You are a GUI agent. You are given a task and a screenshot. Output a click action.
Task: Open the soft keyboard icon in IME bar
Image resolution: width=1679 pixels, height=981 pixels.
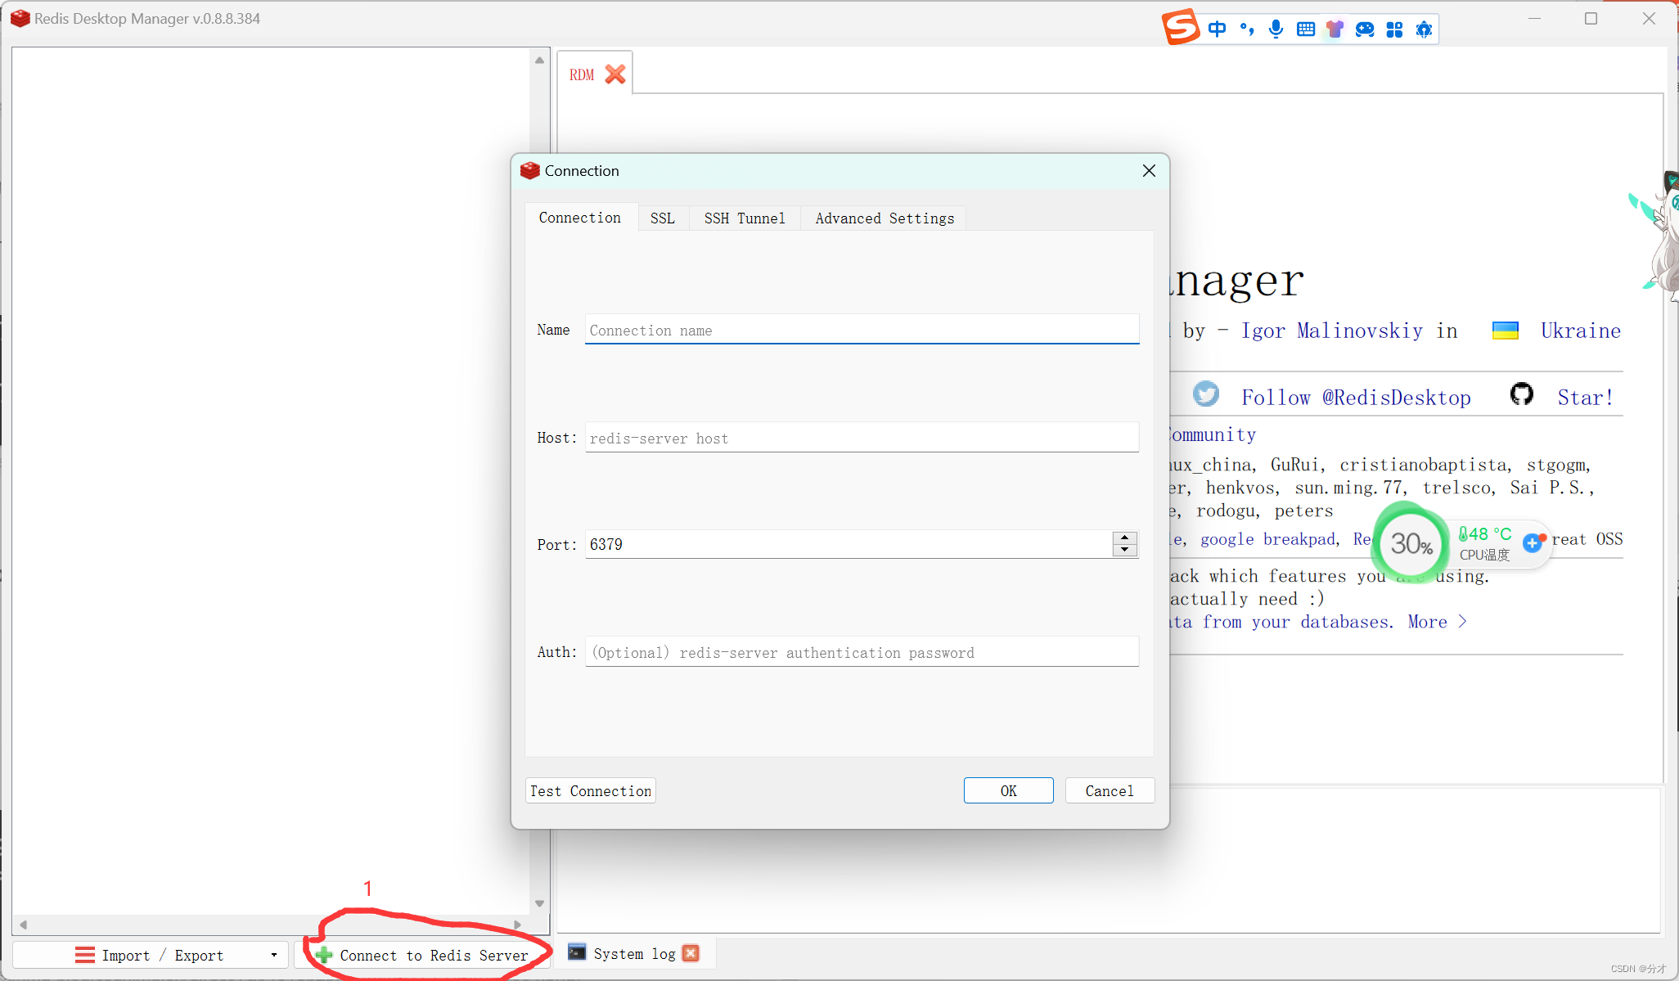[x=1306, y=29]
